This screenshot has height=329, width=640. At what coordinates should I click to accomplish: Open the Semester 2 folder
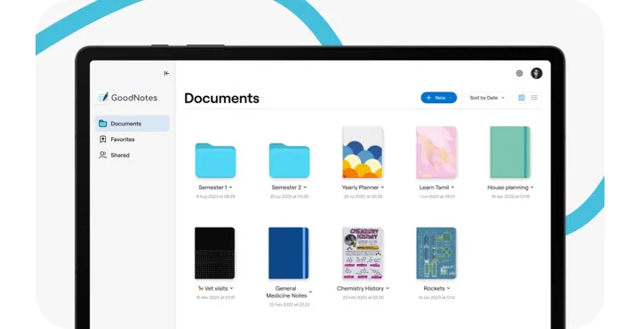pos(289,160)
